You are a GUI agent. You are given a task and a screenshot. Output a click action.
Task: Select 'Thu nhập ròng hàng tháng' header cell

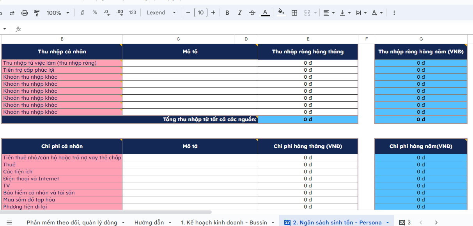tap(308, 51)
